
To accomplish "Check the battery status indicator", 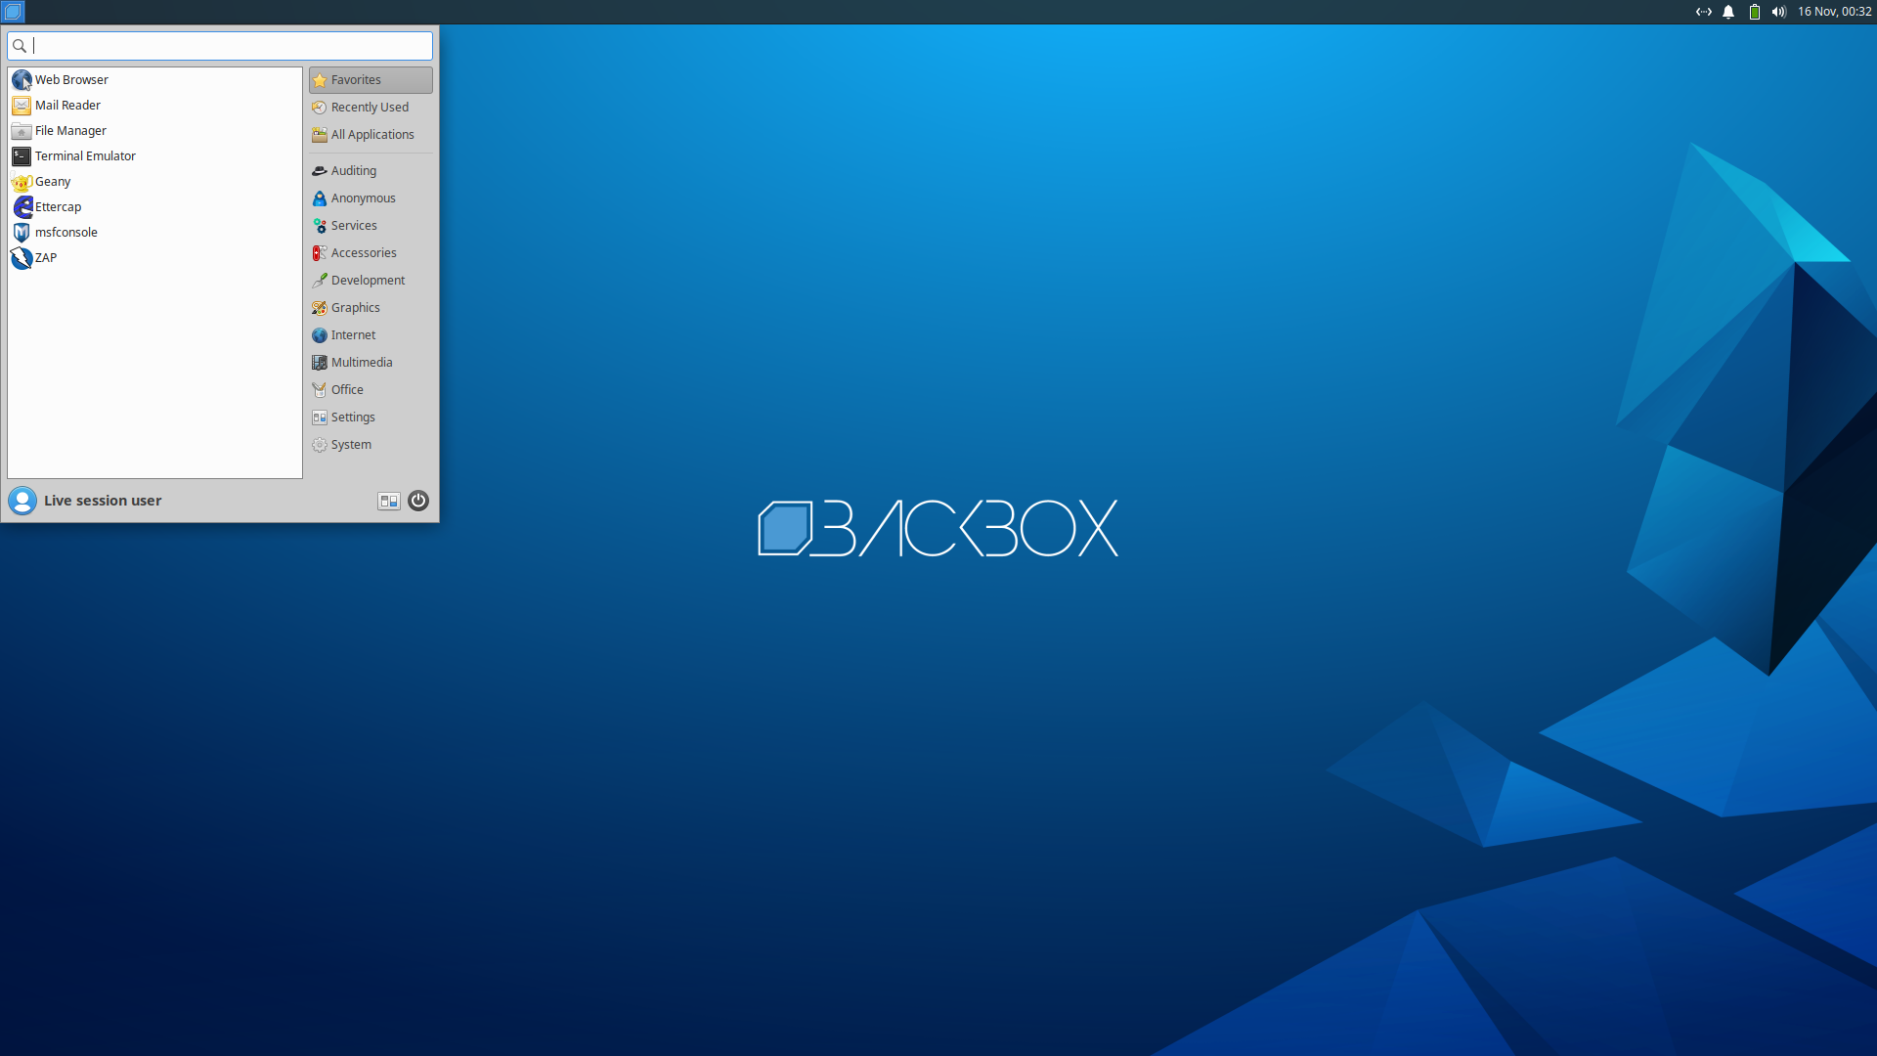I will pos(1753,12).
